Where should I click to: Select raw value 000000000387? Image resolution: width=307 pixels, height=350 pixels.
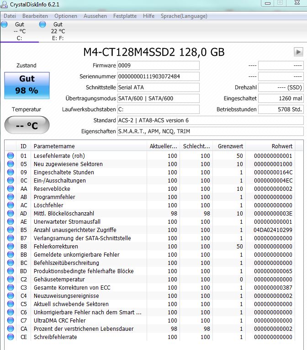point(273,287)
